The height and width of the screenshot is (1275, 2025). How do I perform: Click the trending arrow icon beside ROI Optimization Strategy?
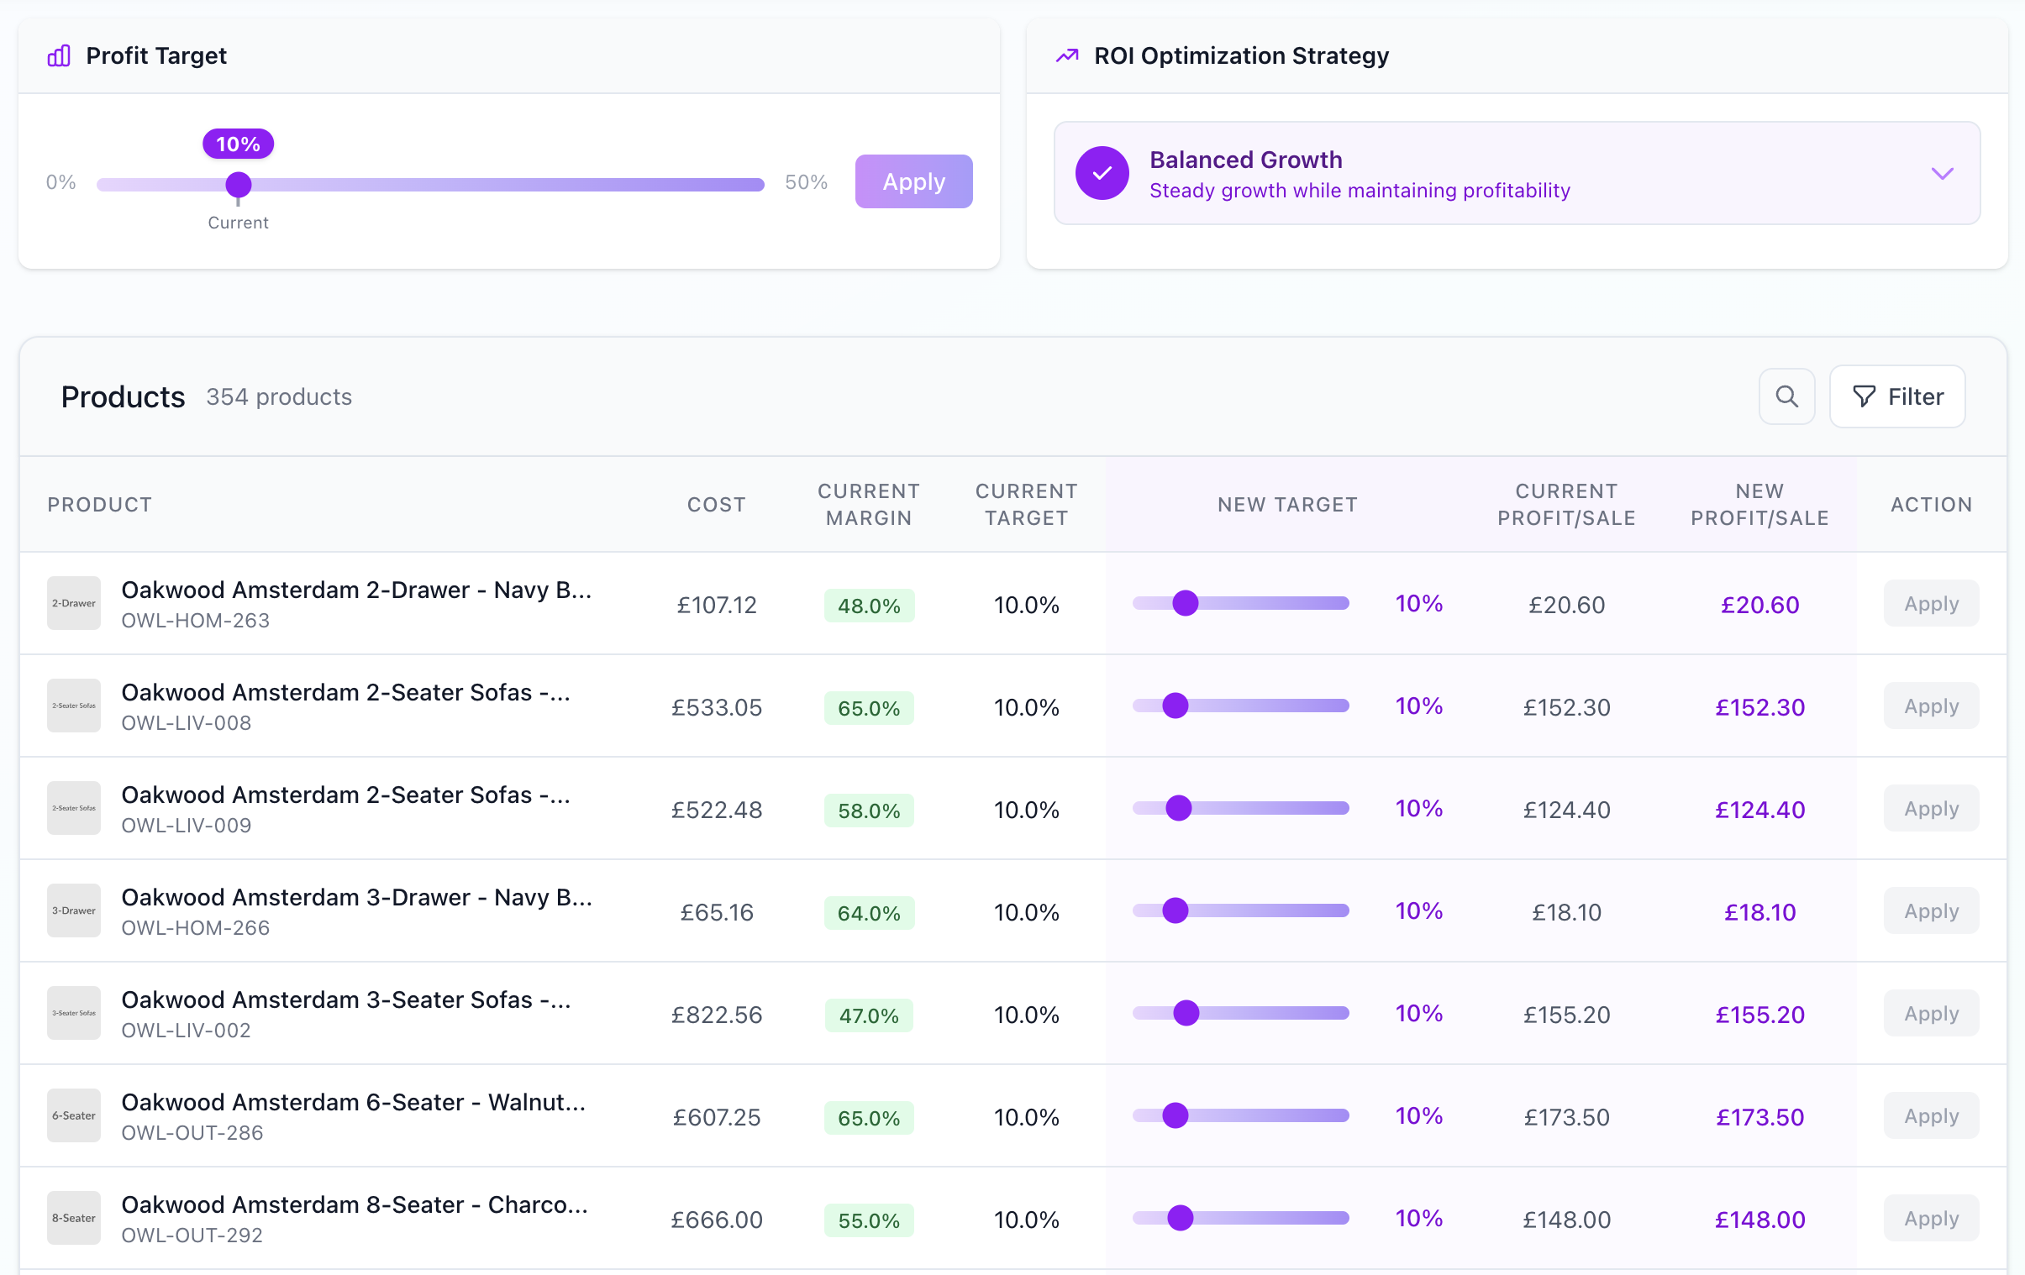(x=1065, y=55)
